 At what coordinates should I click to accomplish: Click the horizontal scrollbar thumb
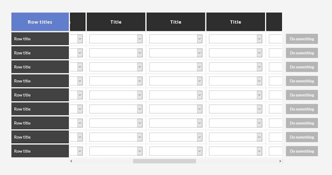[164, 161]
